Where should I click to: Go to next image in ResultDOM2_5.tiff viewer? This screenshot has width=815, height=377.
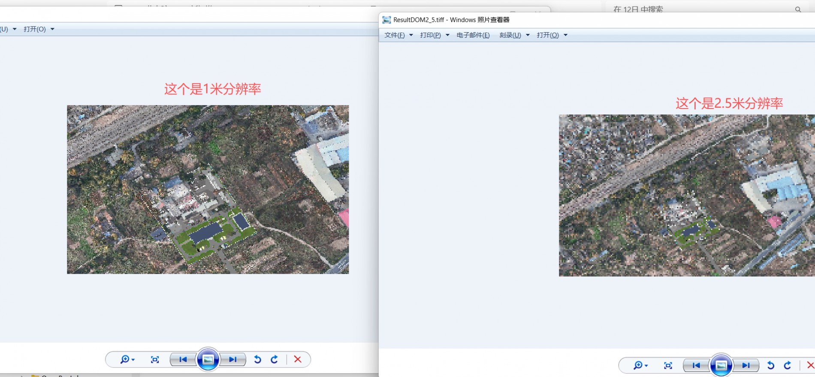click(x=746, y=365)
